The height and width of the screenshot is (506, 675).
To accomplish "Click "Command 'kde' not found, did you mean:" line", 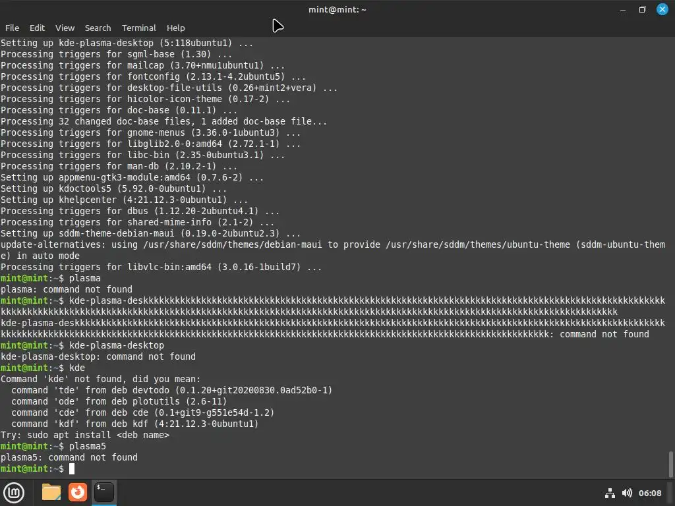I will click(x=100, y=379).
